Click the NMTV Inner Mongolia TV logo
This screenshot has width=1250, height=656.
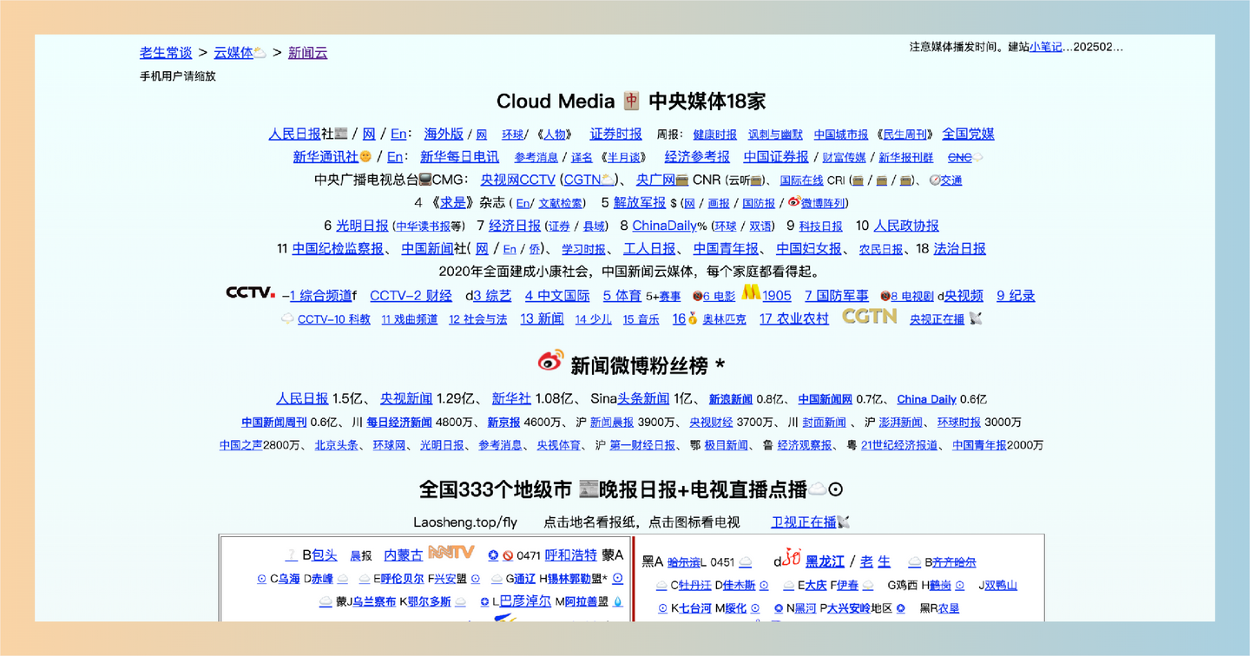click(451, 552)
